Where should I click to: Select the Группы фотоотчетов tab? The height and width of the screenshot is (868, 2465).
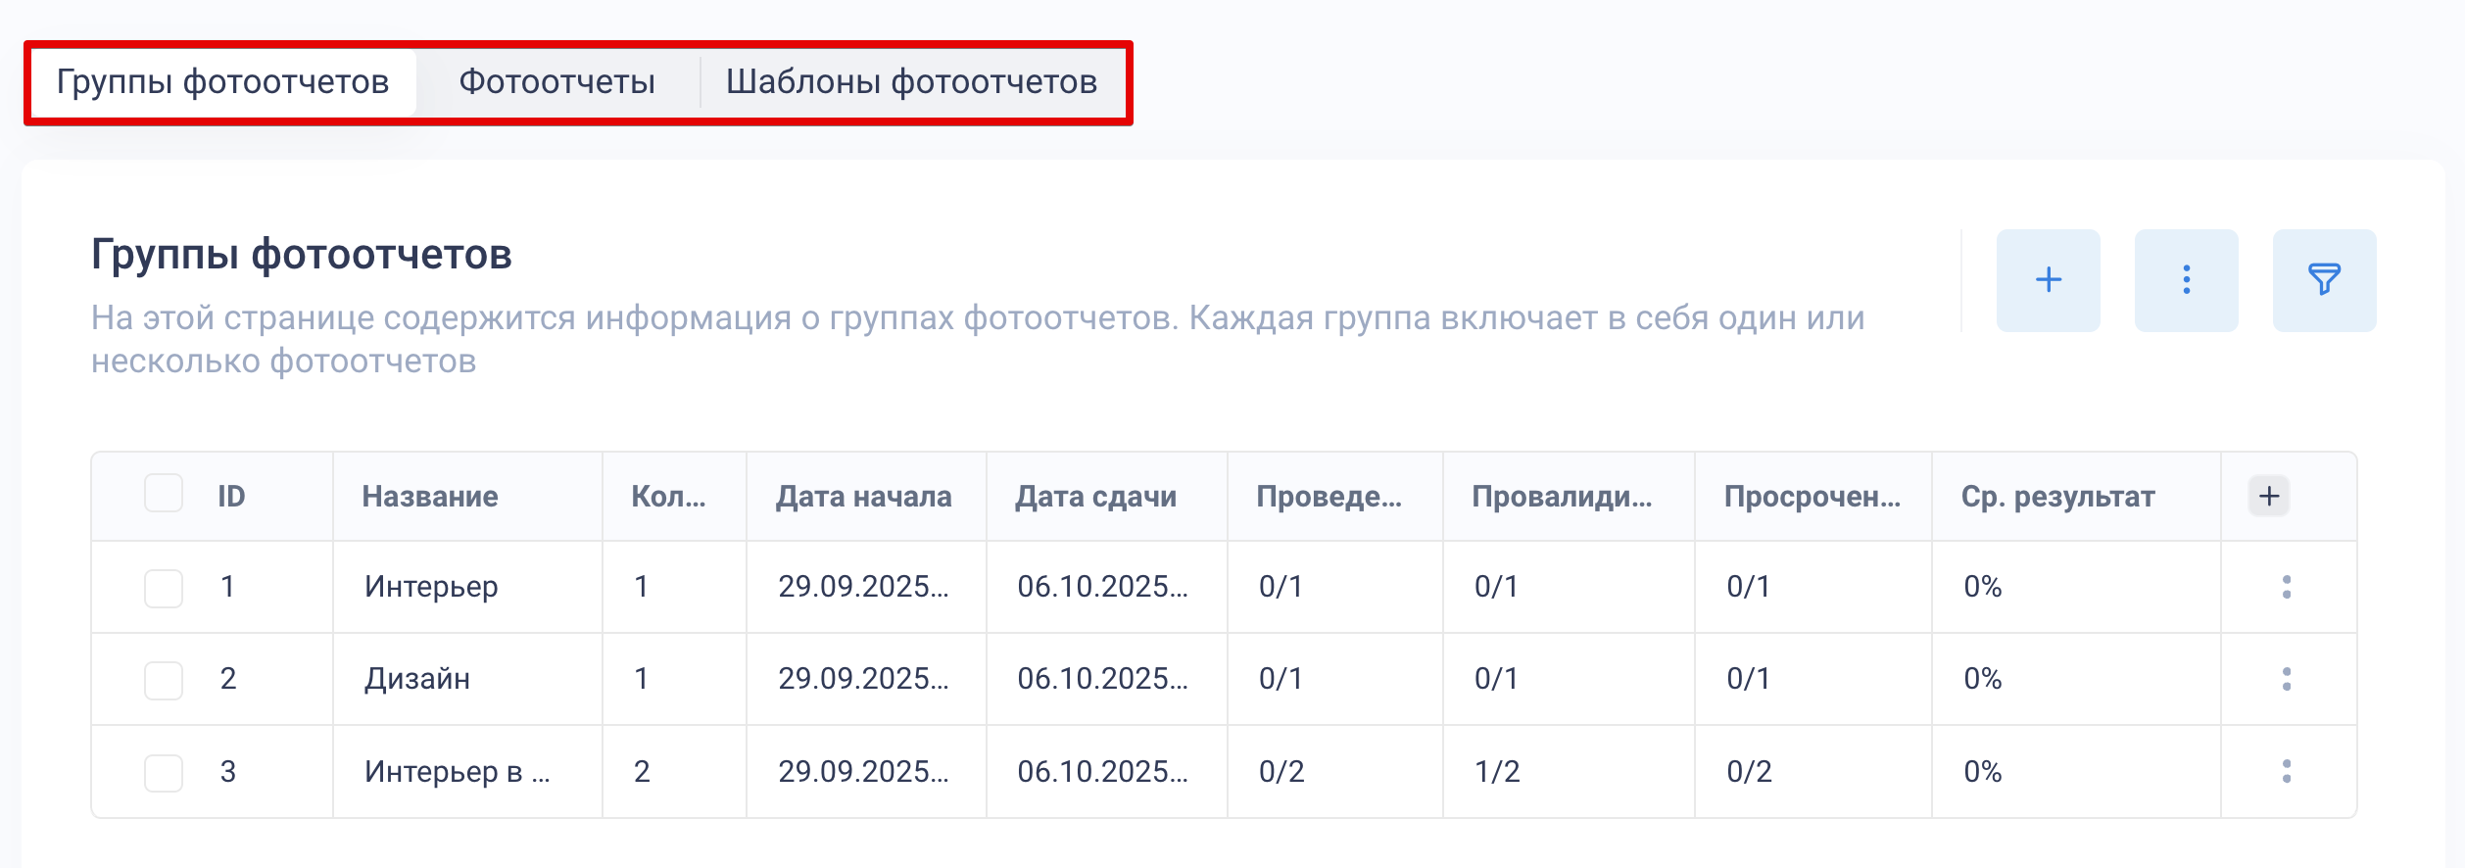pyautogui.click(x=223, y=82)
